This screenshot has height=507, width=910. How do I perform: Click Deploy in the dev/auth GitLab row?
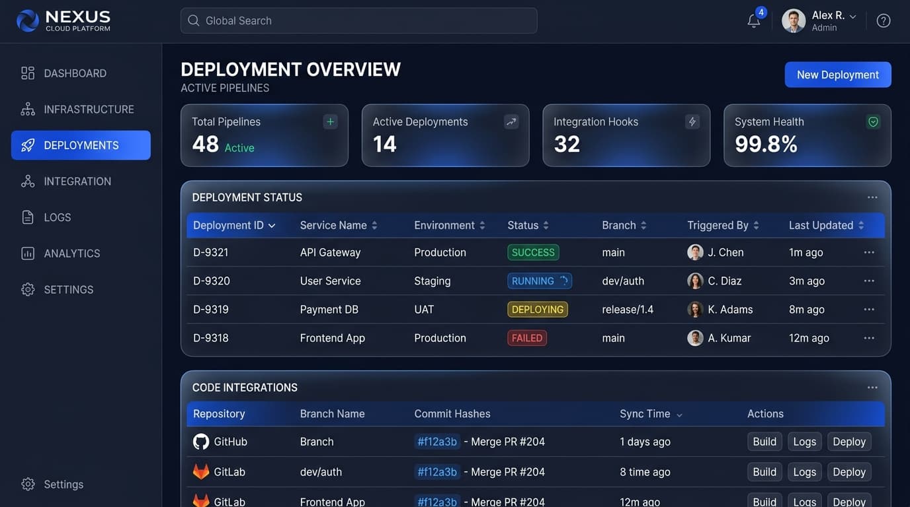[849, 472]
